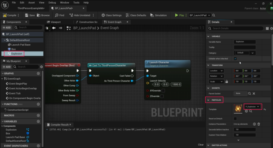The width and height of the screenshot is (273, 148).
Task: Open Category Default dropdown
Action: click(x=245, y=53)
